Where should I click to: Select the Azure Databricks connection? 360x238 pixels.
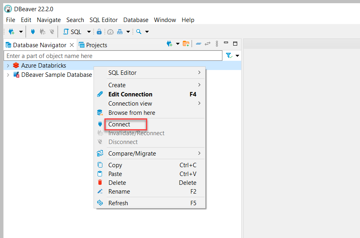44,66
